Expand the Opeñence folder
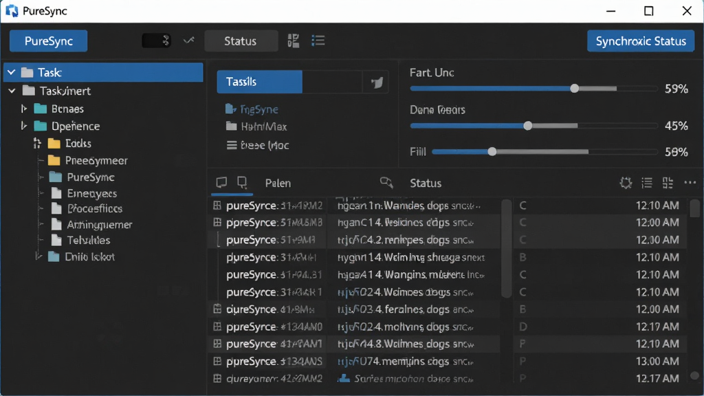Viewport: 704px width, 396px height. pyautogui.click(x=24, y=126)
